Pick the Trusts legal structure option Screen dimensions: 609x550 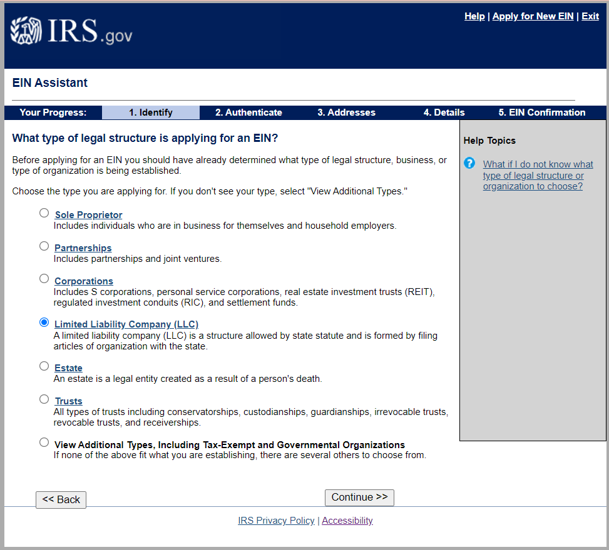pyautogui.click(x=44, y=399)
